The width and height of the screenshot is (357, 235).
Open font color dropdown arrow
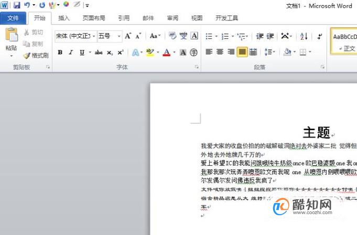[x=175, y=52]
